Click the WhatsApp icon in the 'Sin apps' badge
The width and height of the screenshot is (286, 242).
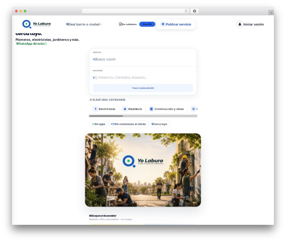click(x=93, y=124)
